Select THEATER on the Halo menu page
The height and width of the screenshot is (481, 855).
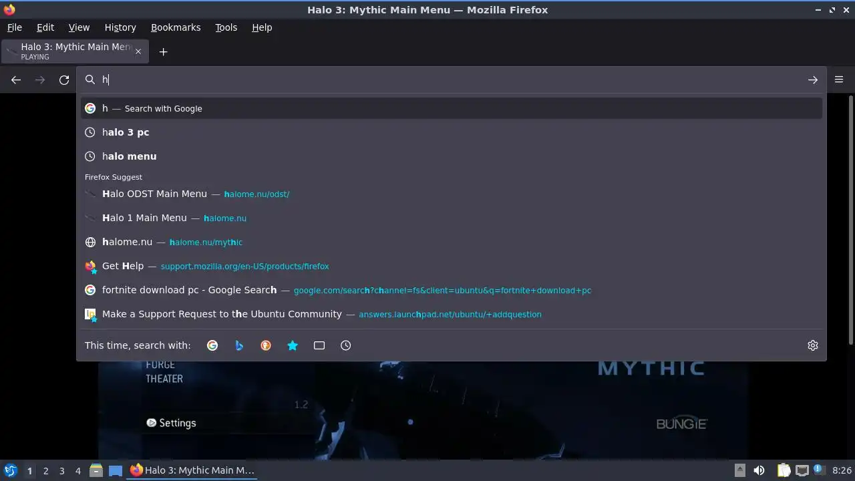tap(164, 379)
